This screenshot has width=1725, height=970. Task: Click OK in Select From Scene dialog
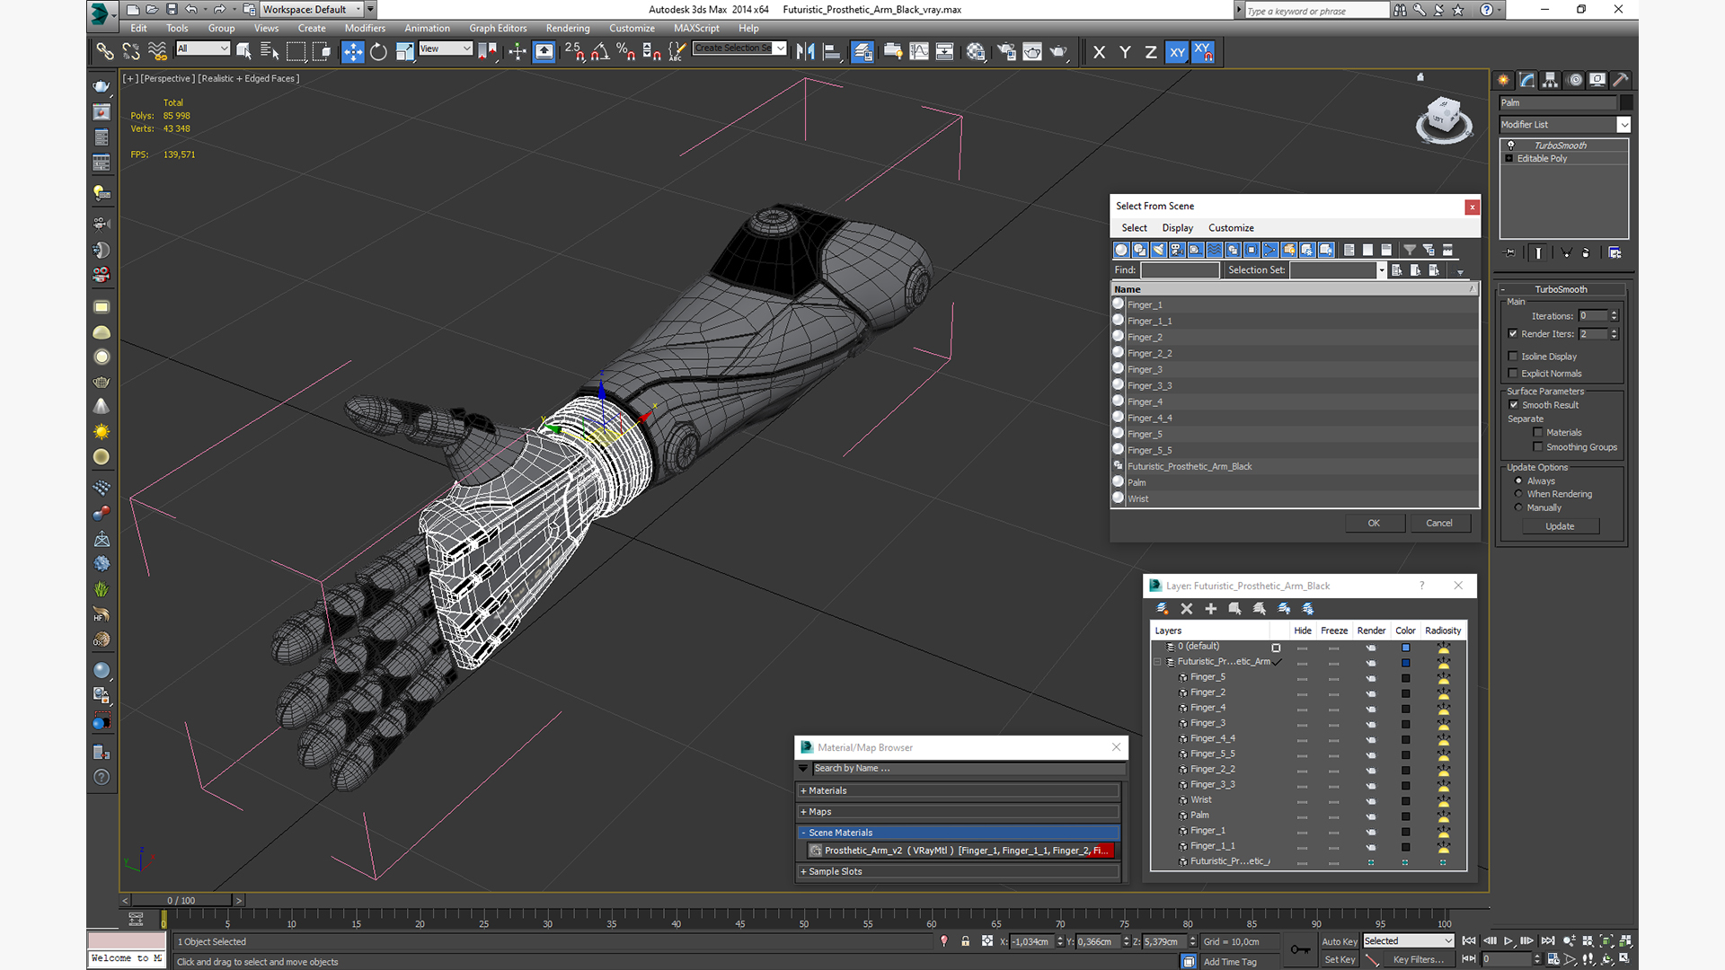[x=1375, y=524]
